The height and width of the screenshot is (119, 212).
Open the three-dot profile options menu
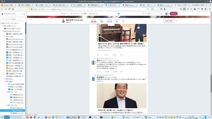(176, 21)
